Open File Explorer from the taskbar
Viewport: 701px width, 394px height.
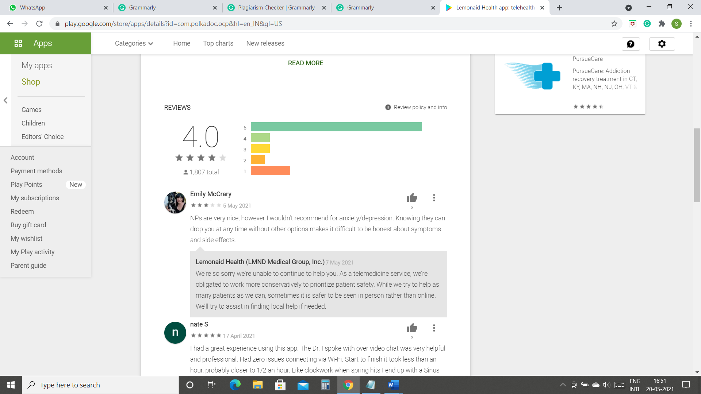257,385
